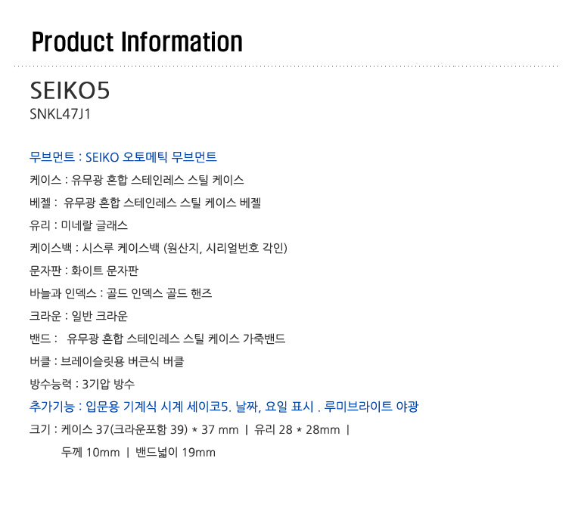Click the 두께 10mm thickness text
575x529 pixels.
click(91, 453)
